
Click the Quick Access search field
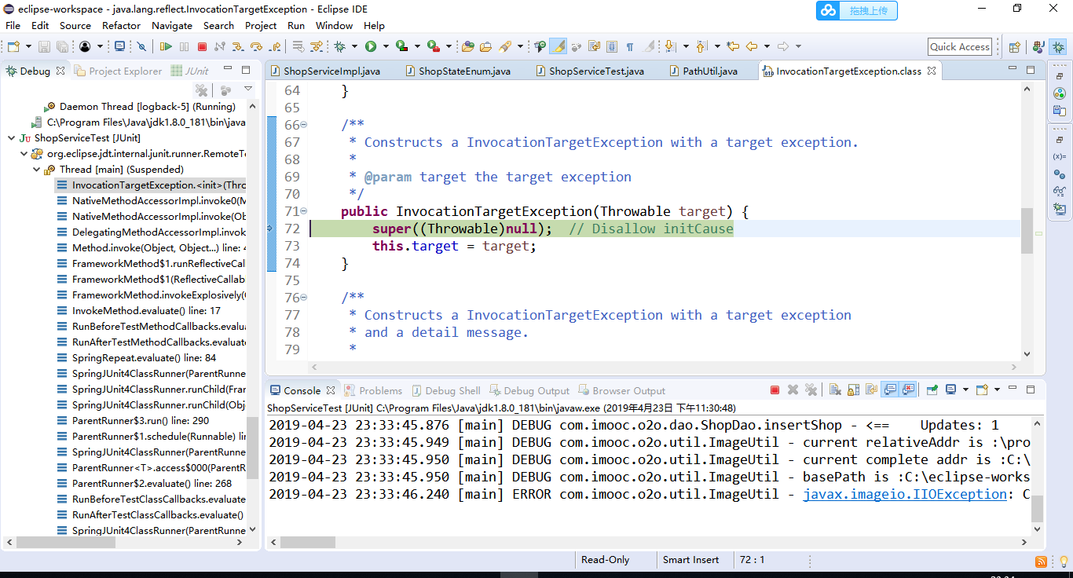click(x=959, y=47)
